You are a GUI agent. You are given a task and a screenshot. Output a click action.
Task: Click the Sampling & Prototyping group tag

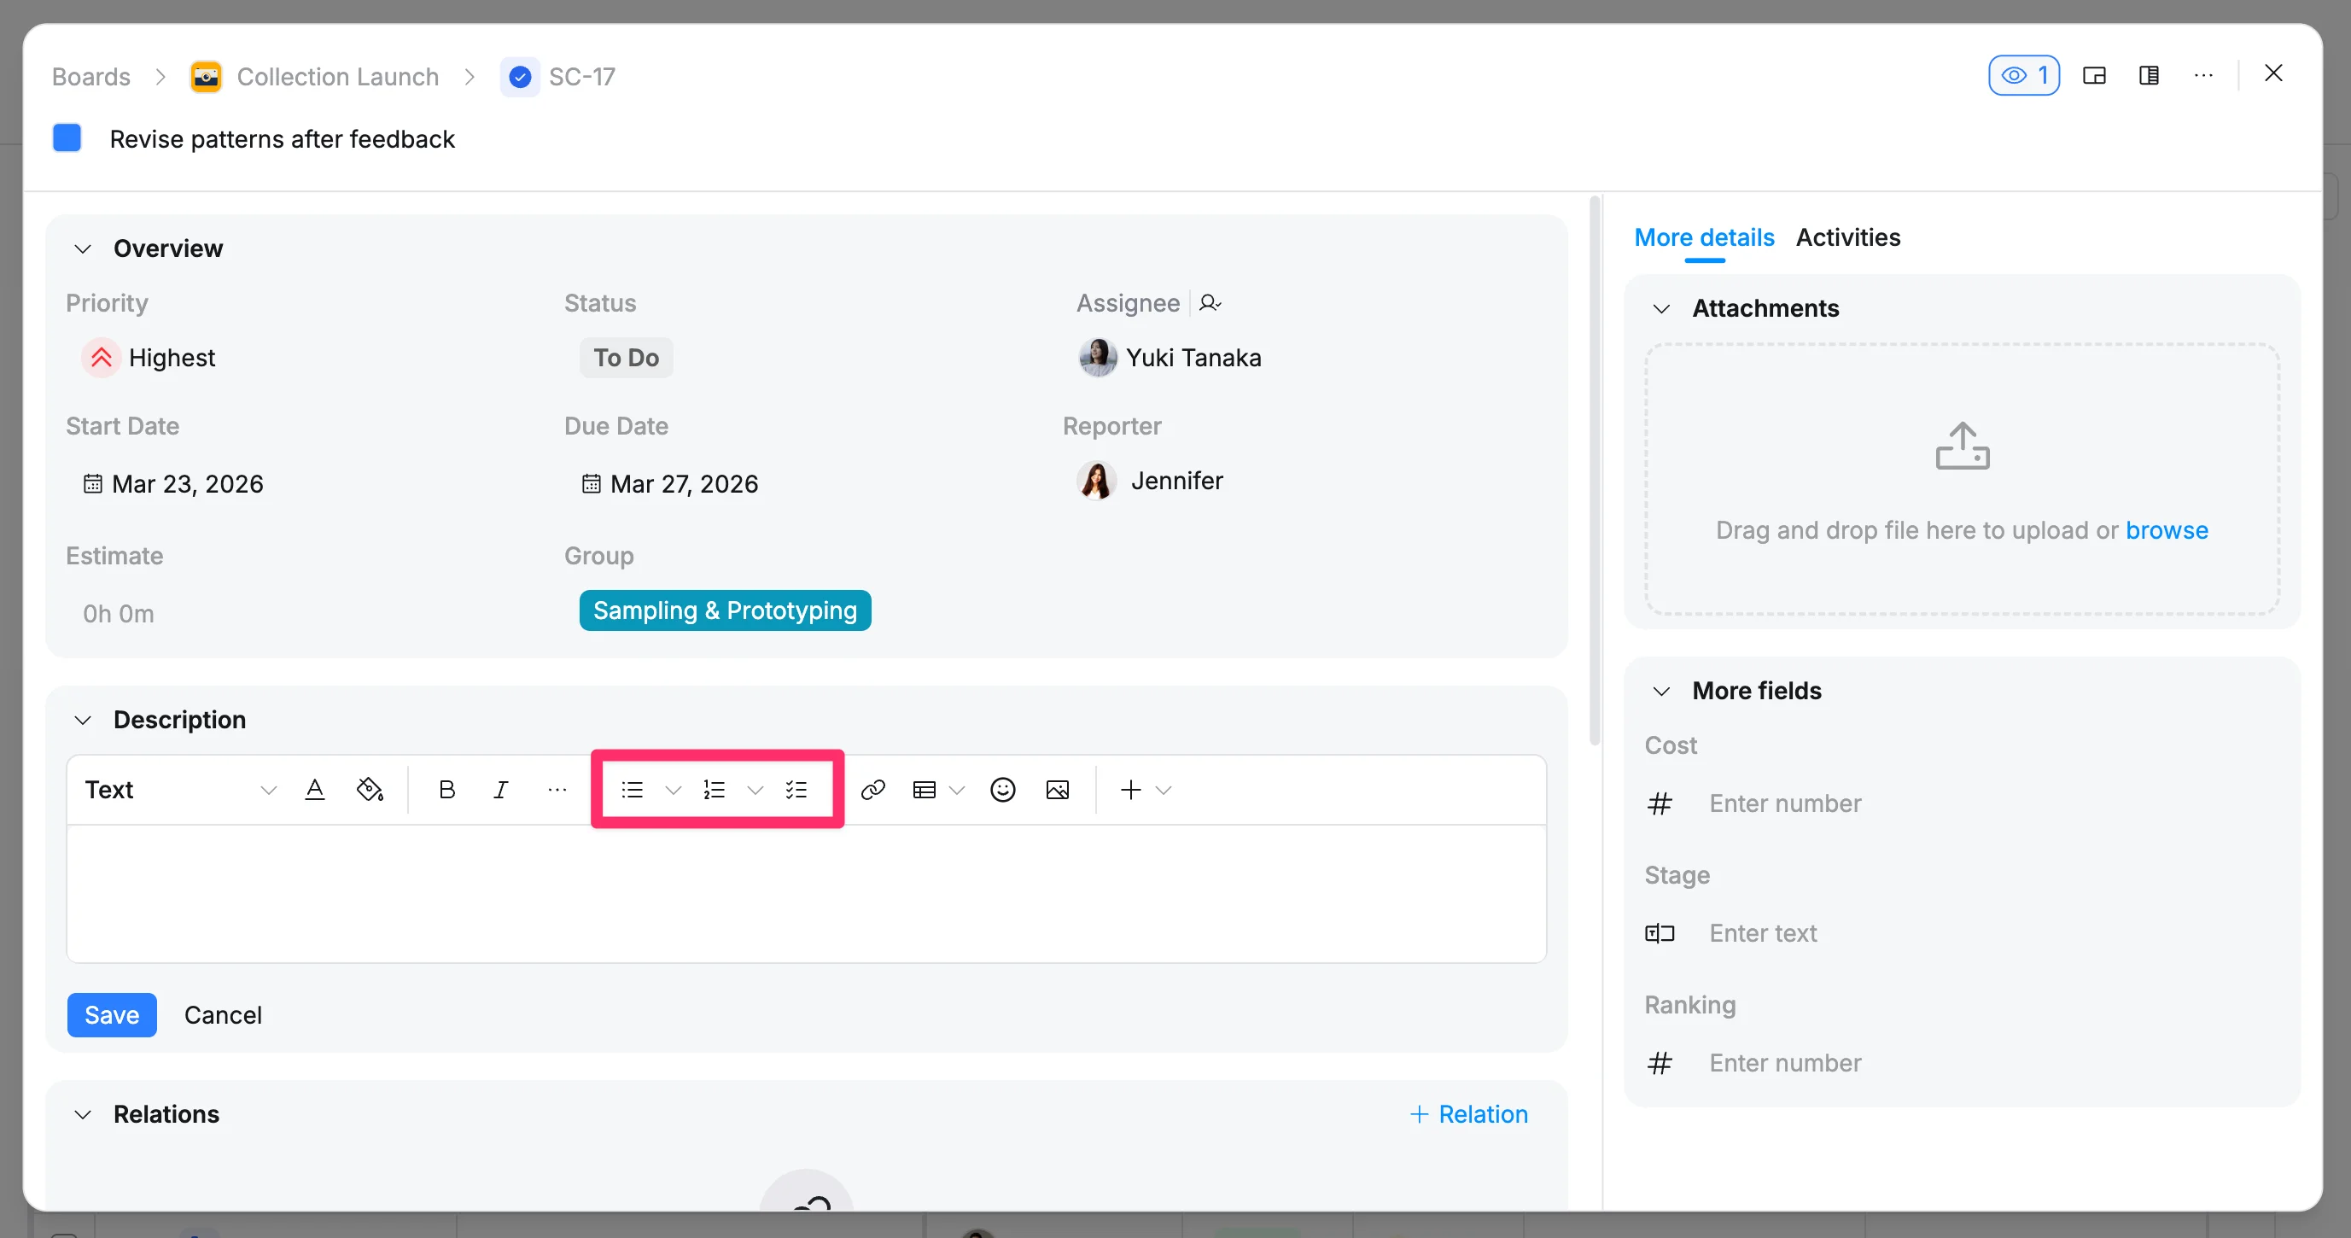pyautogui.click(x=725, y=610)
